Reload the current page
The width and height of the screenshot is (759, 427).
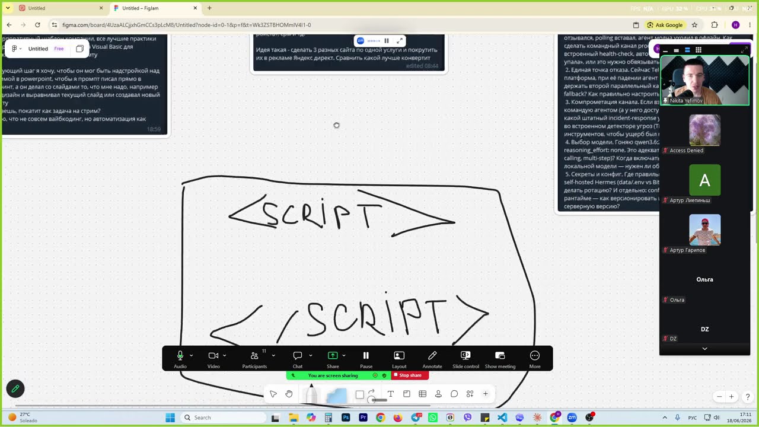[37, 25]
